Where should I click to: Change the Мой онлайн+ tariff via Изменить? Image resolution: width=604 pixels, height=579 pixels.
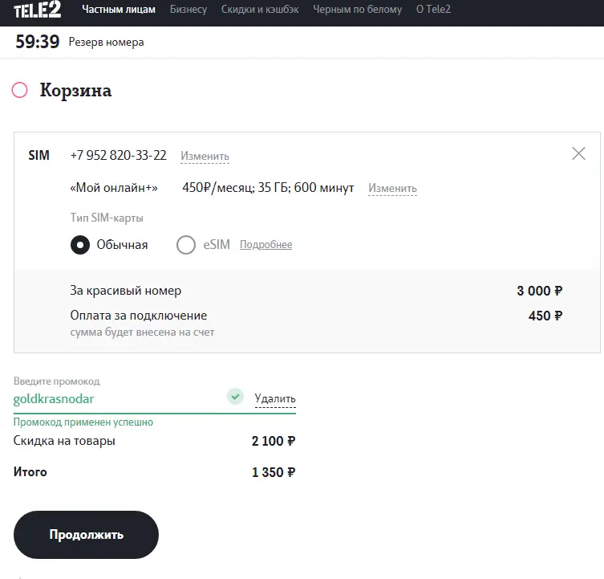pos(392,188)
